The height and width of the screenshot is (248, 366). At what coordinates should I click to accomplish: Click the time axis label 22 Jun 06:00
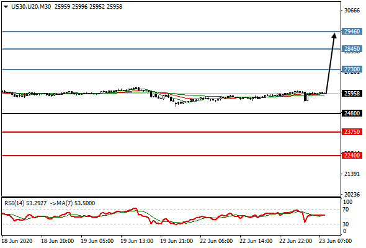216,241
